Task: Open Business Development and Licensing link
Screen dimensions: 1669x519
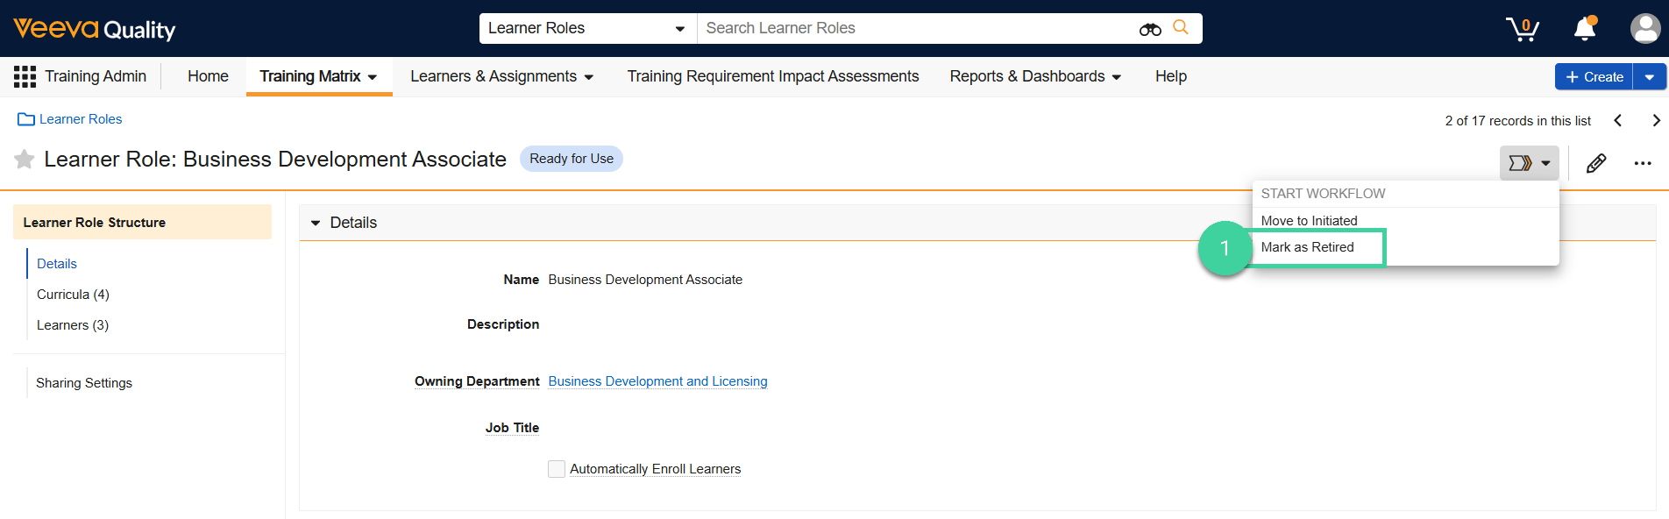Action: pos(657,381)
